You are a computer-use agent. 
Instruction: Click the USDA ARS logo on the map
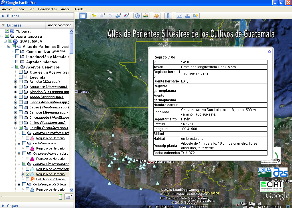[273, 172]
